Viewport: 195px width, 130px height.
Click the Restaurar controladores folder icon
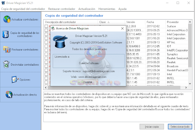point(7,49)
